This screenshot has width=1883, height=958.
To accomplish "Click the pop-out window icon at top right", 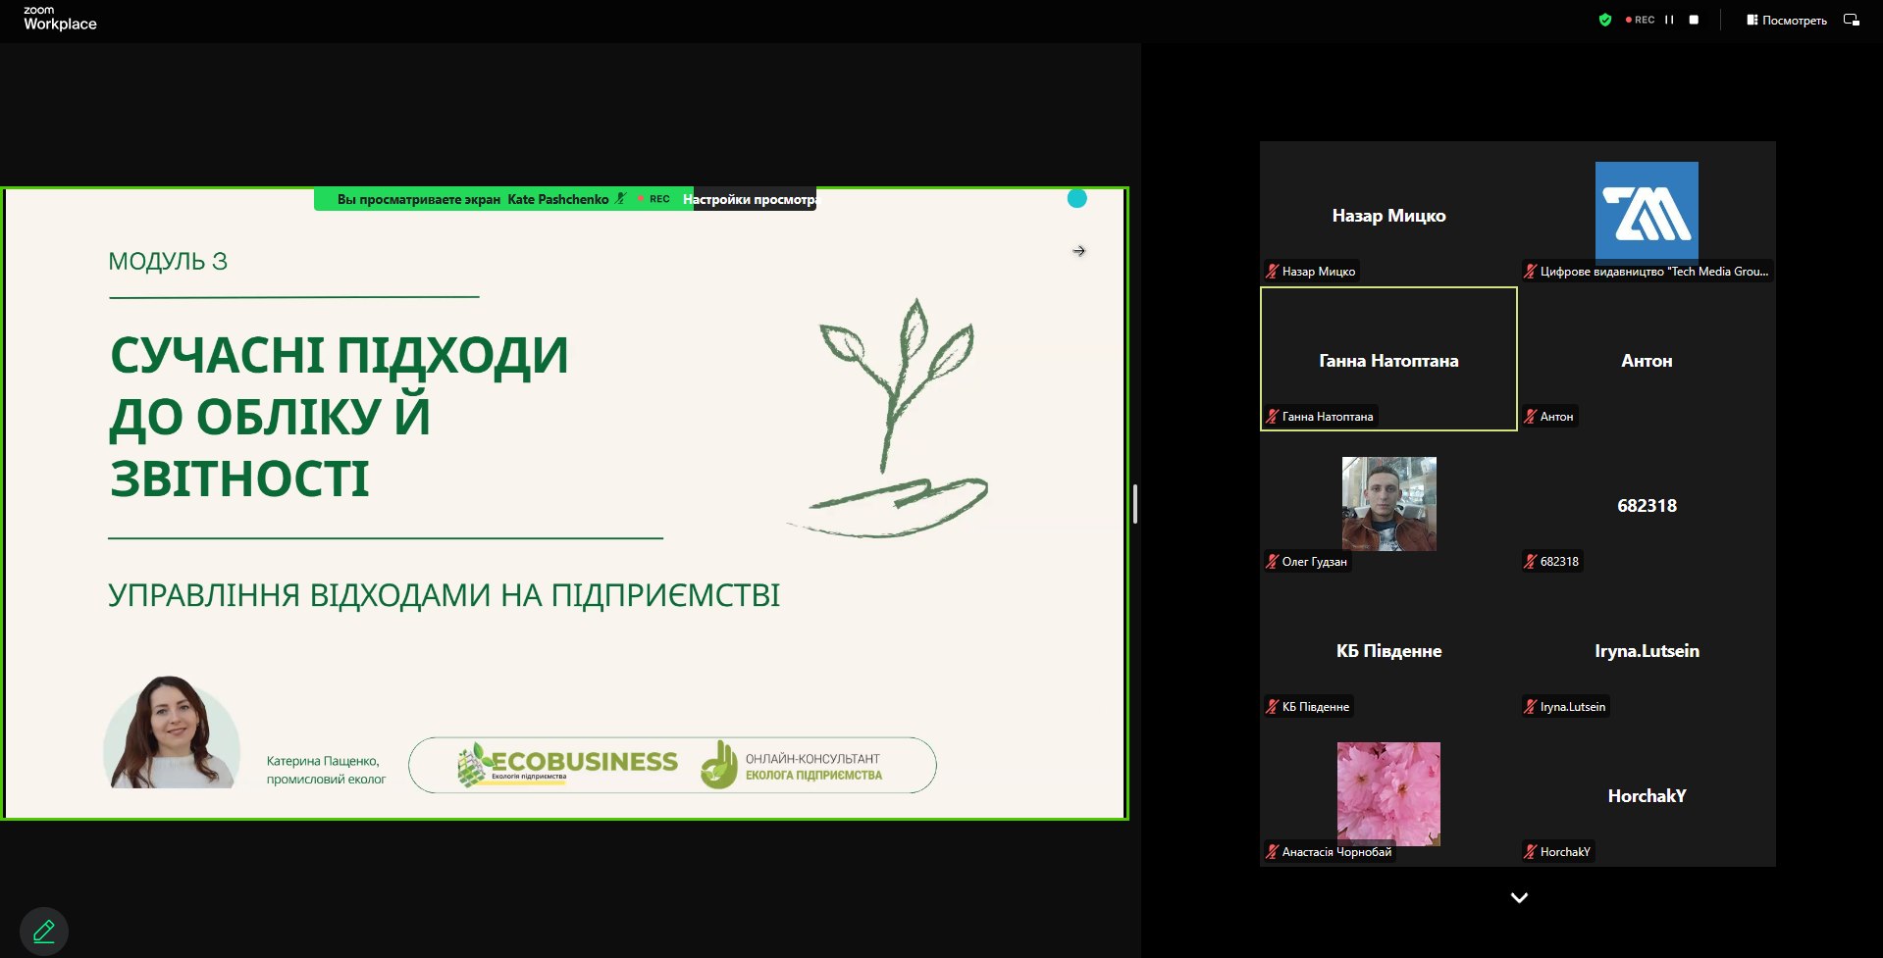I will (x=1852, y=20).
